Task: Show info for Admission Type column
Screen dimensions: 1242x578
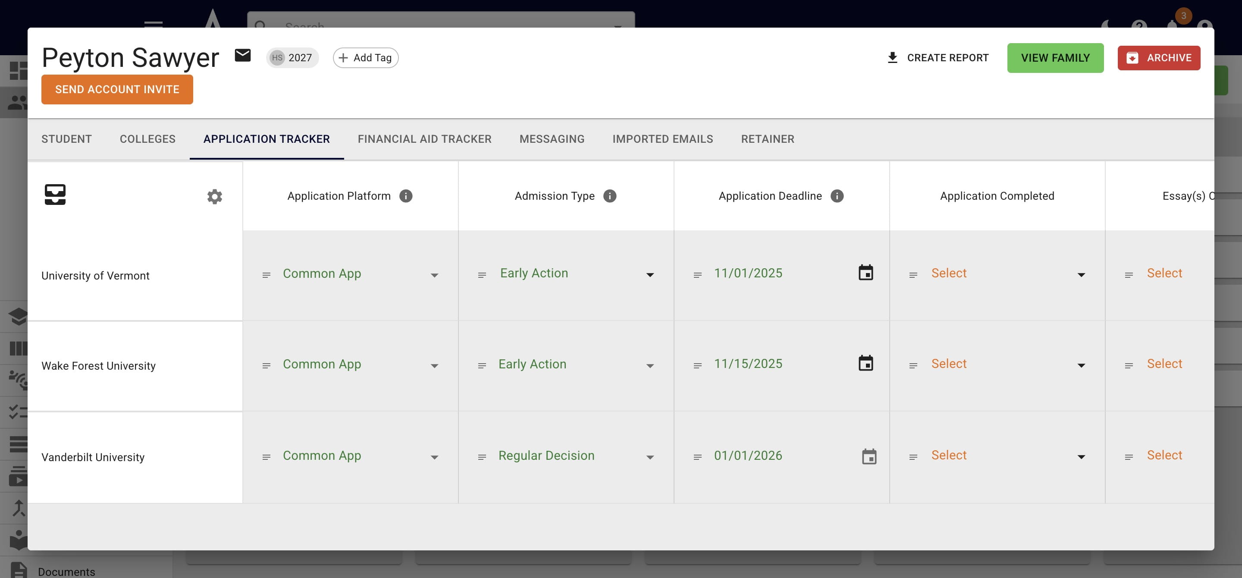Action: point(610,196)
